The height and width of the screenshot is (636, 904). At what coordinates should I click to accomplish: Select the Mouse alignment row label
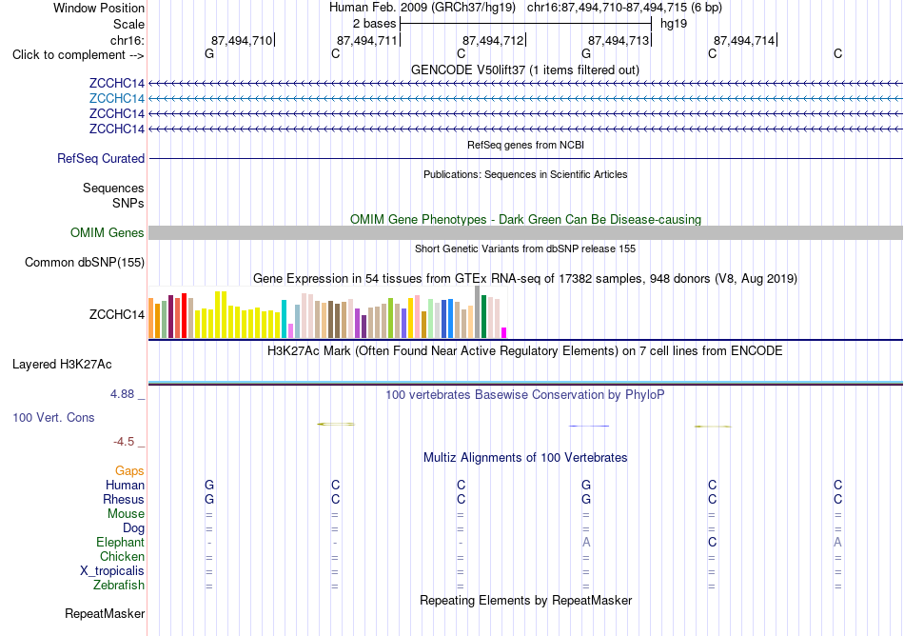tap(126, 514)
